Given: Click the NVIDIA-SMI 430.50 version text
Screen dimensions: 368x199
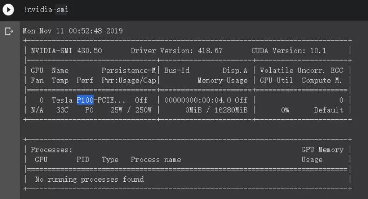Looking at the screenshot, I should [66, 51].
